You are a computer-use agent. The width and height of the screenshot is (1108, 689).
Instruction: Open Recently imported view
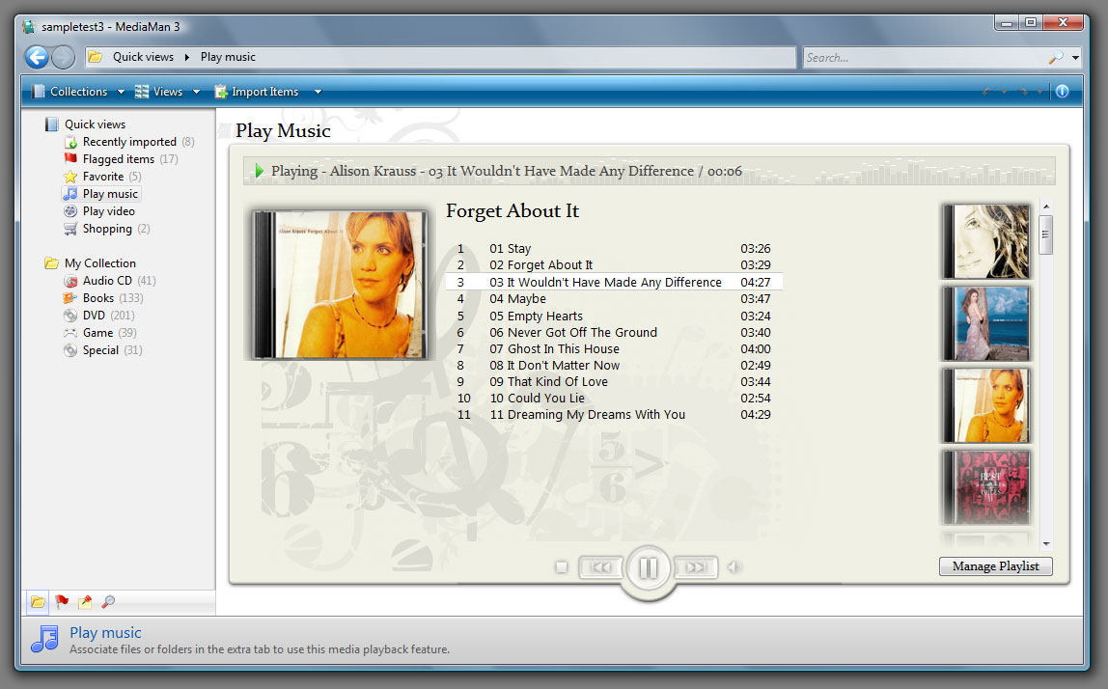tap(129, 142)
